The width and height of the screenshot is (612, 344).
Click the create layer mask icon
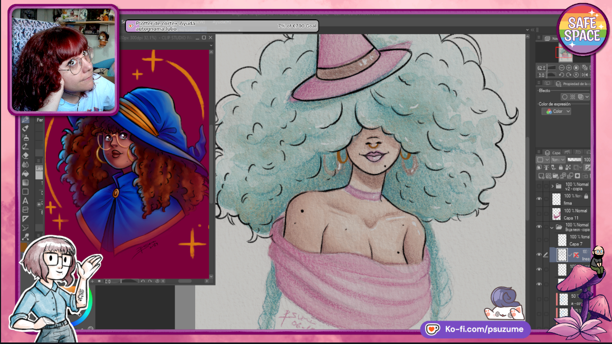pos(577,176)
